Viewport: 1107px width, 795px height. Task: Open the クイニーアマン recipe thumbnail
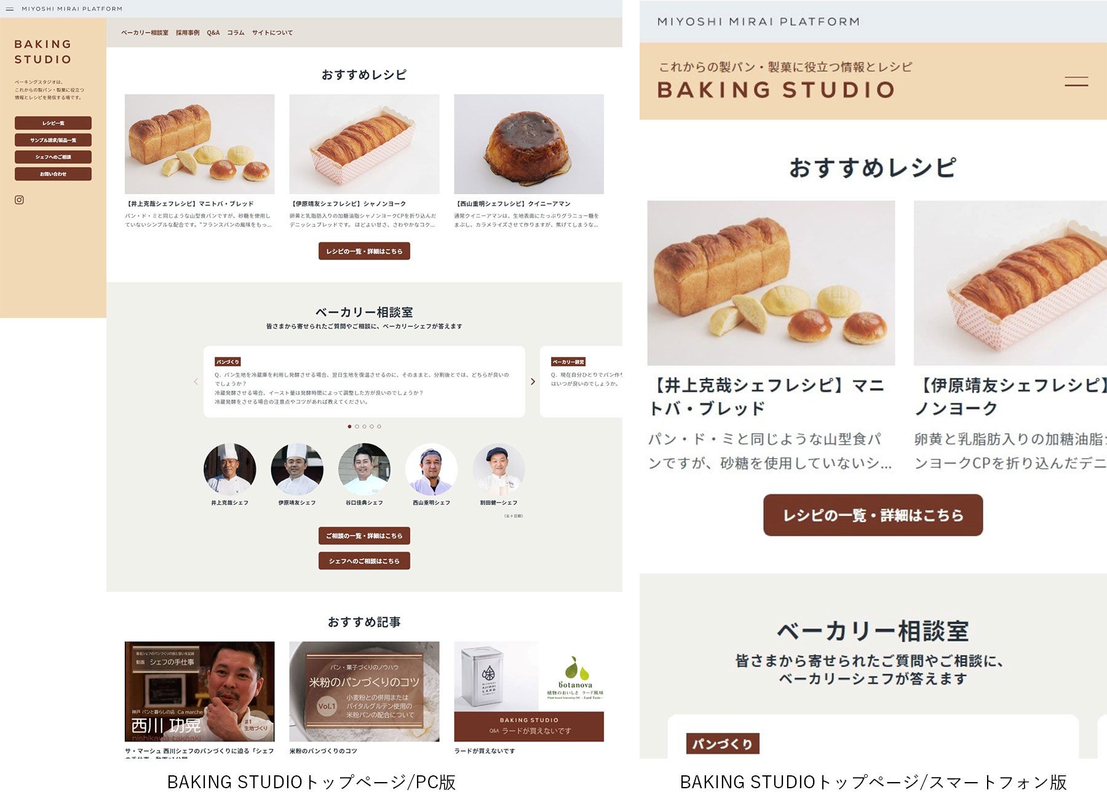[x=529, y=144]
